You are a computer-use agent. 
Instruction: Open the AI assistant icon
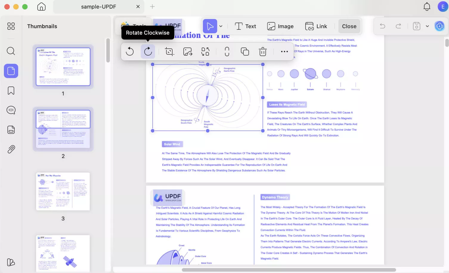pyautogui.click(x=439, y=26)
